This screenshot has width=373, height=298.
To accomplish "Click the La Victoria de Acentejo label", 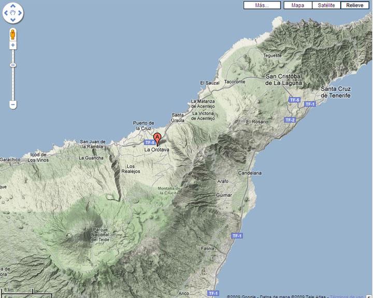I will 203,116.
